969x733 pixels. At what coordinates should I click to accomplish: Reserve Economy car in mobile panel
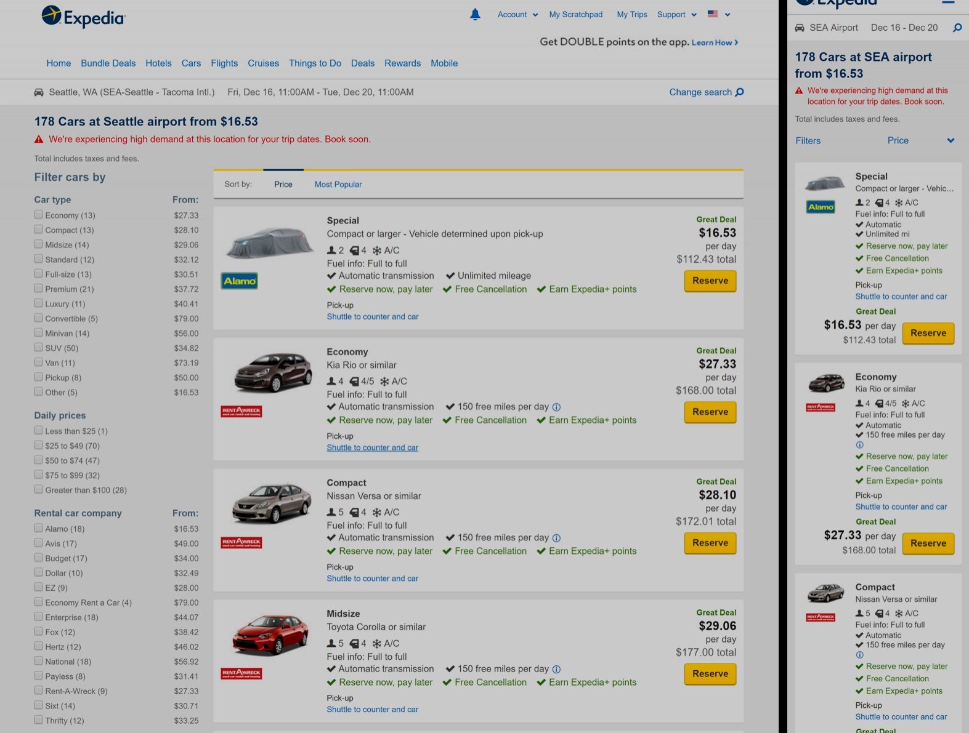click(x=928, y=543)
